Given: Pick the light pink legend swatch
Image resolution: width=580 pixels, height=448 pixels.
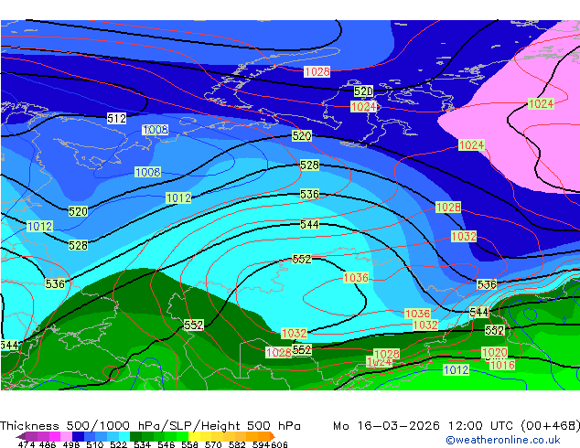Looking at the screenshot, I should [x=66, y=436].
